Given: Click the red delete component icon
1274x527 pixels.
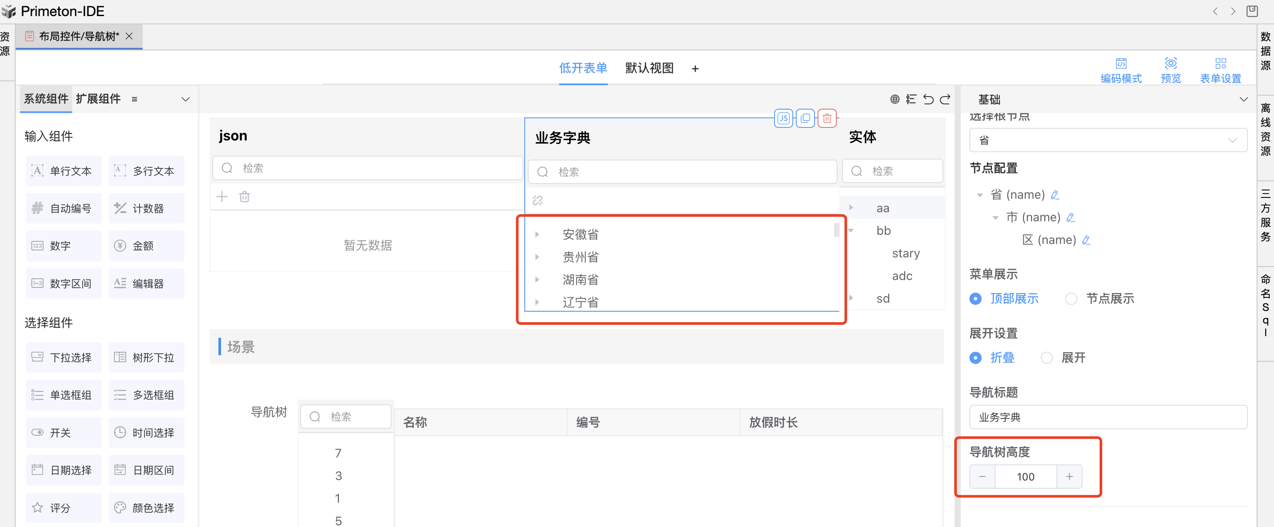Looking at the screenshot, I should (827, 118).
